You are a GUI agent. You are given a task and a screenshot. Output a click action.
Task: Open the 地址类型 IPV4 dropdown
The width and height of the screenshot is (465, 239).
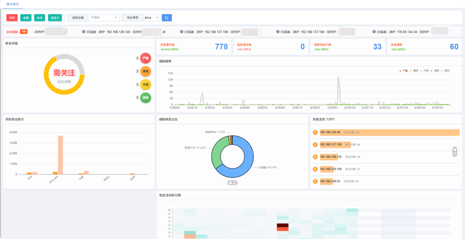click(x=152, y=18)
